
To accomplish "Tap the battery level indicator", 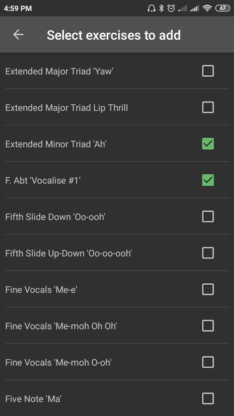I will (x=222, y=8).
